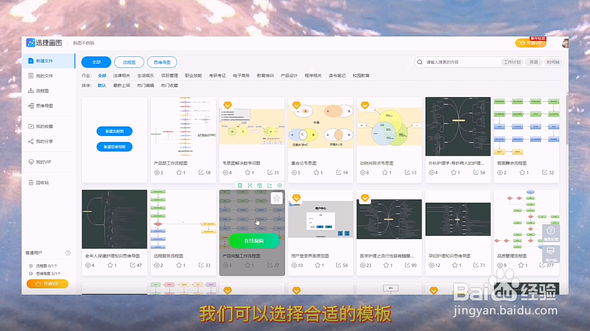The image size is (590, 331).
Task: Filter industry by 项目管理
Action: (x=170, y=76)
